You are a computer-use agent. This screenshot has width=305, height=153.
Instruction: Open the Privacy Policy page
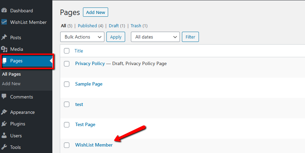pos(90,63)
